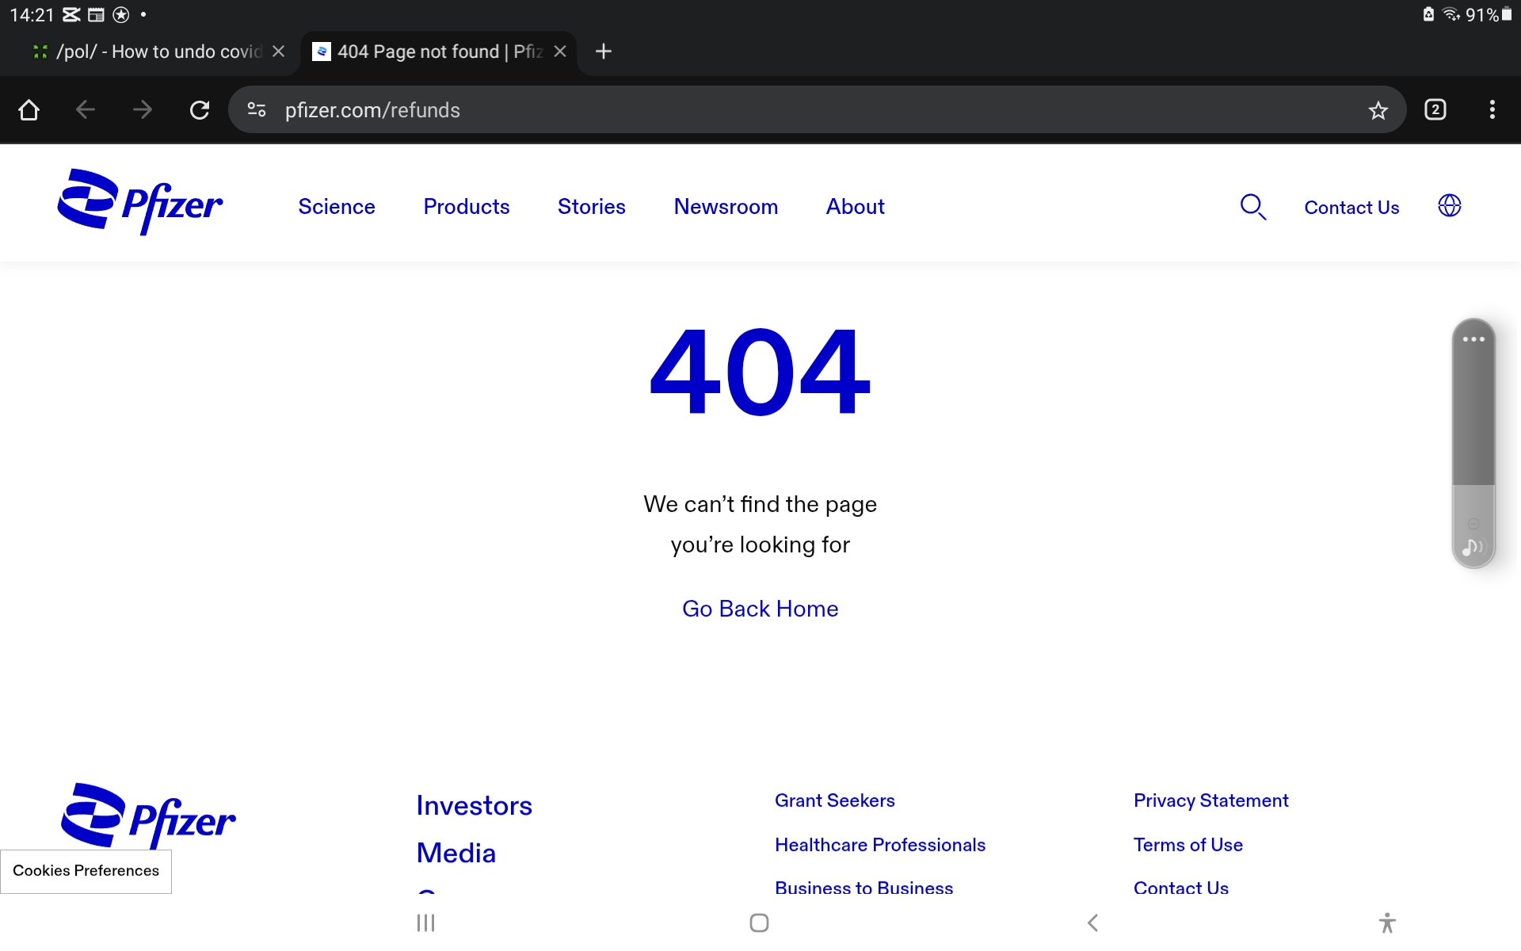Click Contact Us in the footer
The image size is (1521, 951).
coord(1181,887)
